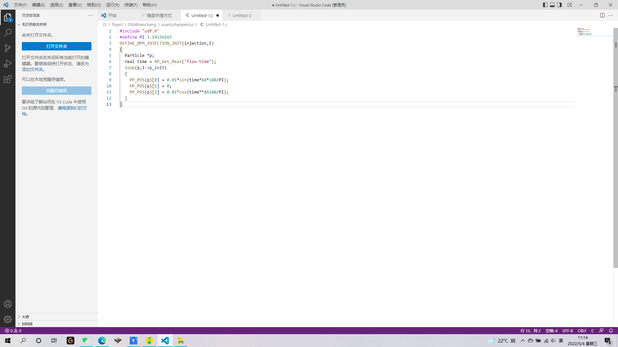Open the Manage gear settings
The width and height of the screenshot is (618, 347).
[x=8, y=319]
